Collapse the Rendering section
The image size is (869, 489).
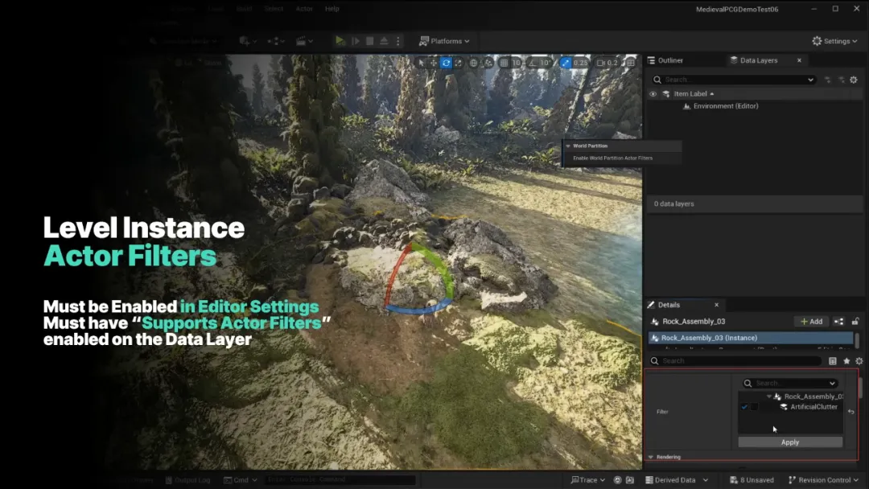point(651,457)
